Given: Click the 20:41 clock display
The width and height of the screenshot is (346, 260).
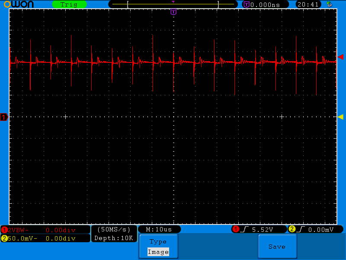Looking at the screenshot, I should 308,4.
